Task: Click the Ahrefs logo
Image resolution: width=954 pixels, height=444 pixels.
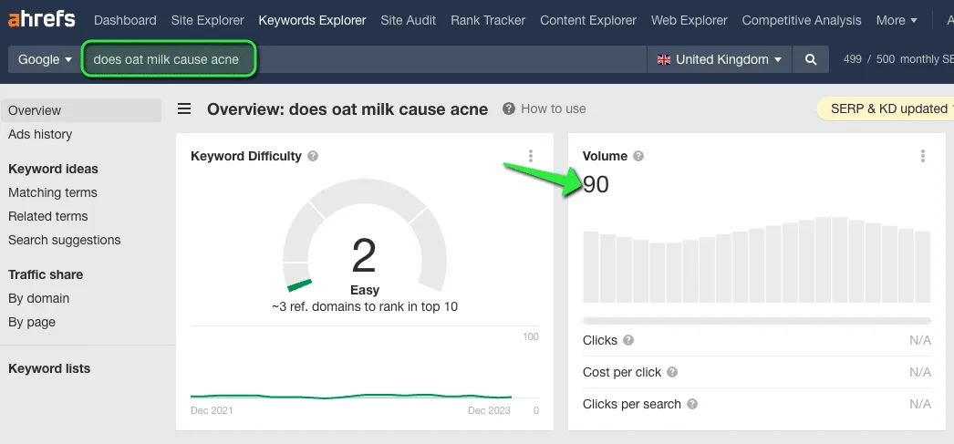Action: pos(42,20)
